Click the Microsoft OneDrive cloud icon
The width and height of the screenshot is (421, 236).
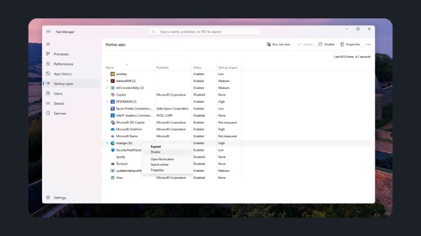coord(113,129)
